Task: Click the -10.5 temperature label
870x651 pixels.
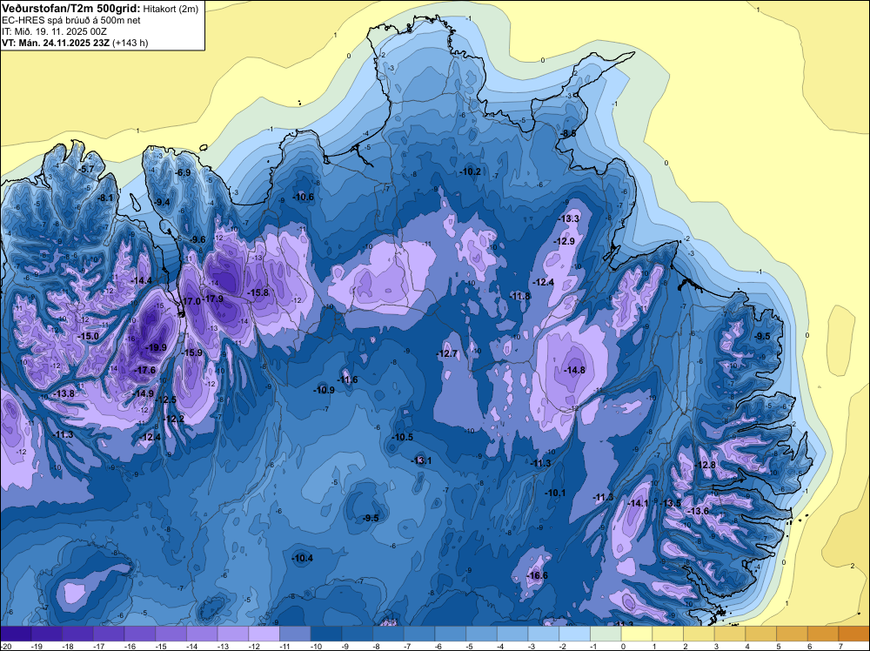Action: pos(403,437)
